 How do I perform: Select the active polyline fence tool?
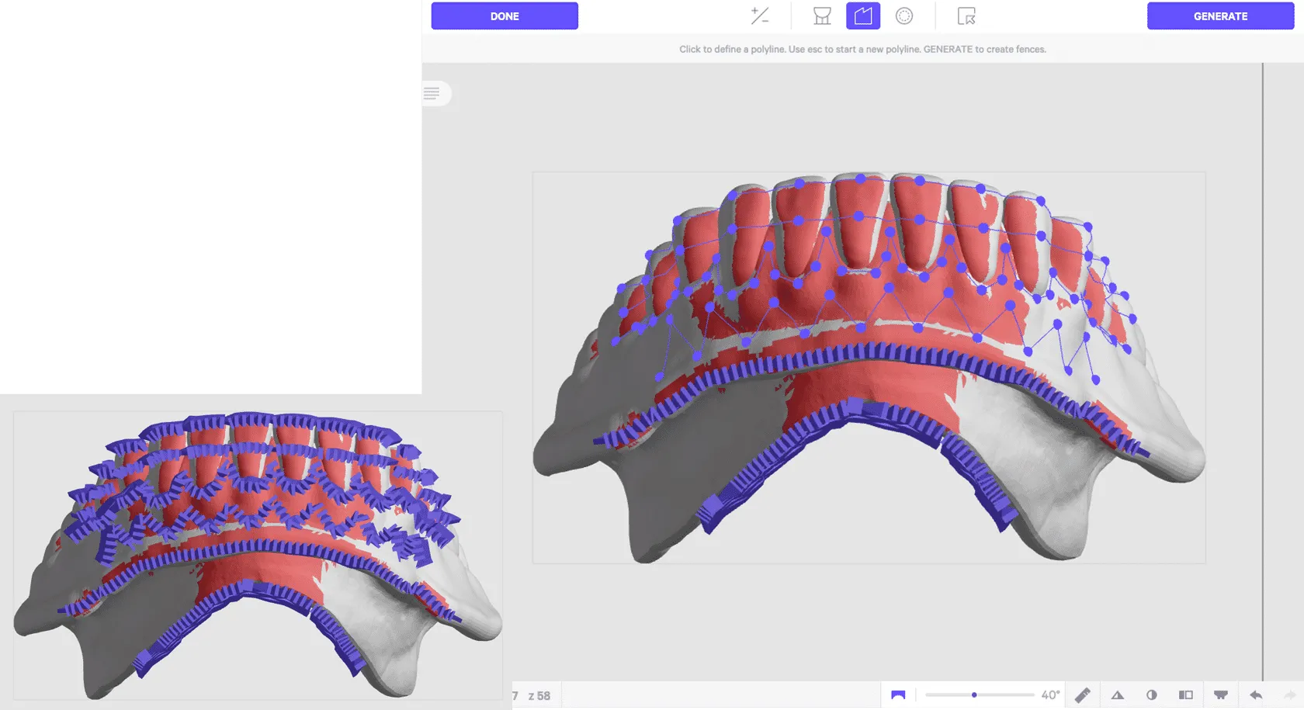pos(863,16)
